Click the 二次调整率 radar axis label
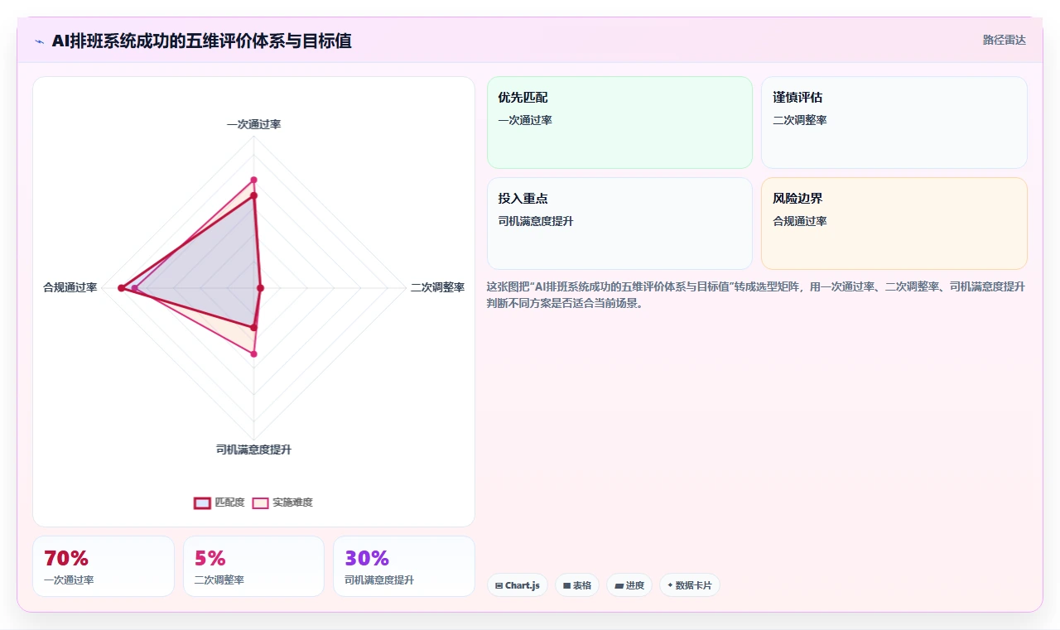The width and height of the screenshot is (1060, 630). click(x=437, y=287)
